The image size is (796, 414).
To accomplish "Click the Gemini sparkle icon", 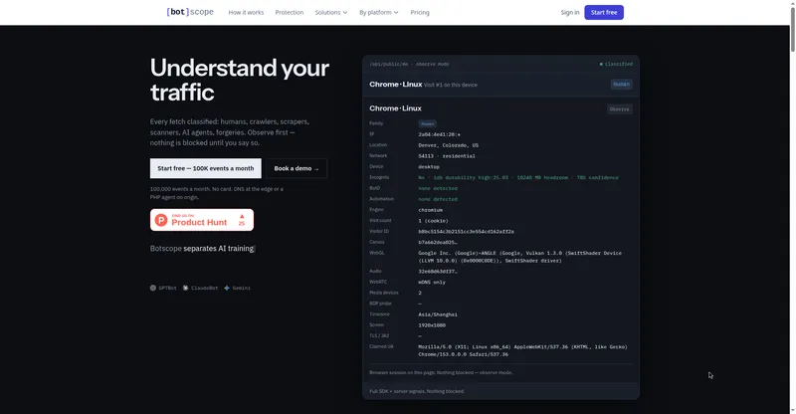I will click(227, 288).
